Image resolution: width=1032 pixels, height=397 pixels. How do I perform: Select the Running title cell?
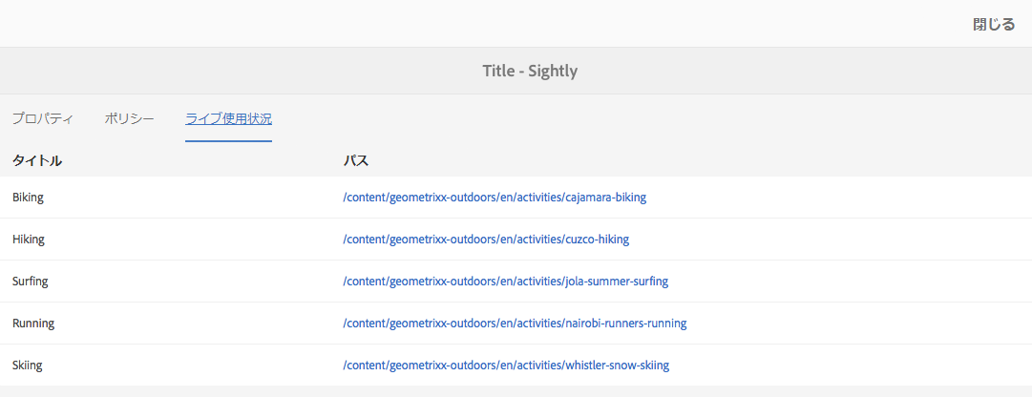33,324
